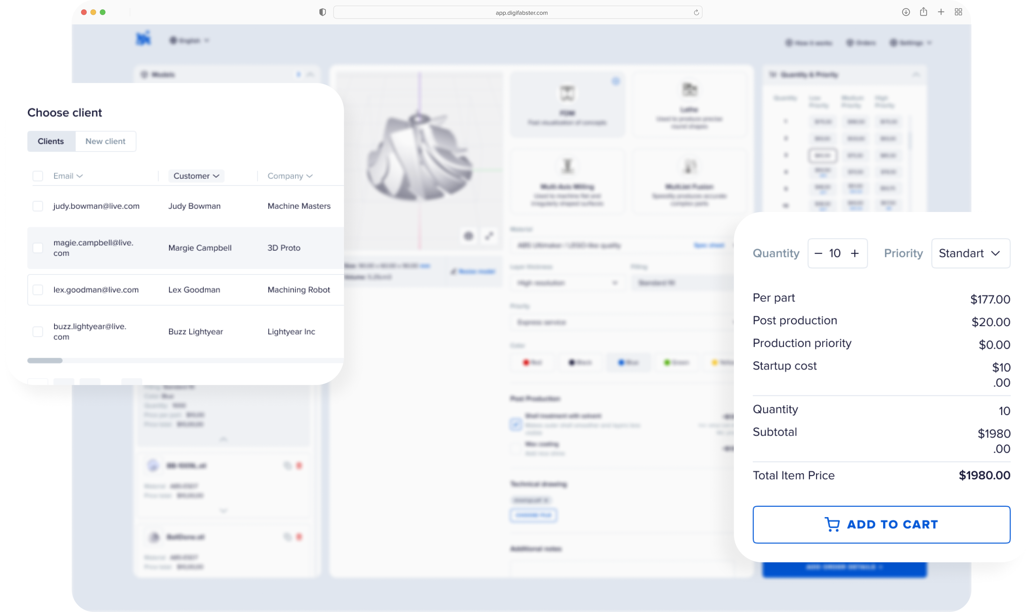
Task: Duplicate the third model with copy icon
Action: pos(287,537)
